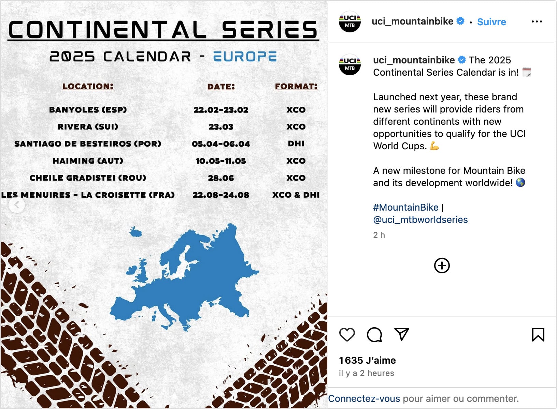Click the uci_mountainbike username in the caption
The width and height of the screenshot is (557, 409).
[414, 60]
